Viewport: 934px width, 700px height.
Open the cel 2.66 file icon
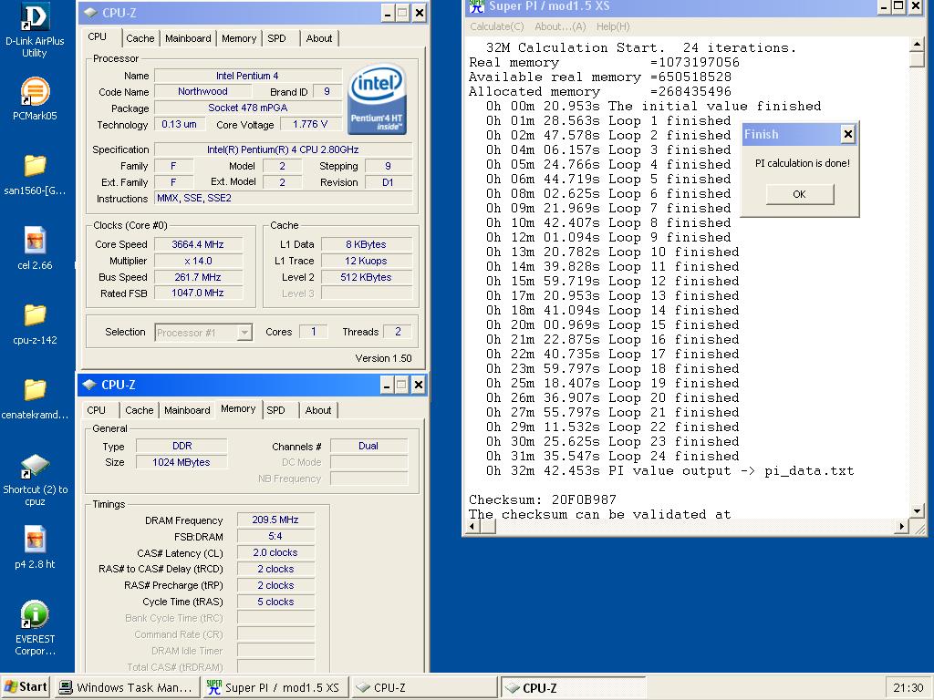pyautogui.click(x=35, y=249)
